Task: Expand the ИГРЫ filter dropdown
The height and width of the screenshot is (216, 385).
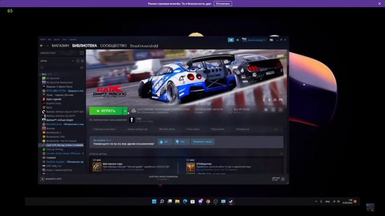Action: click(73, 61)
